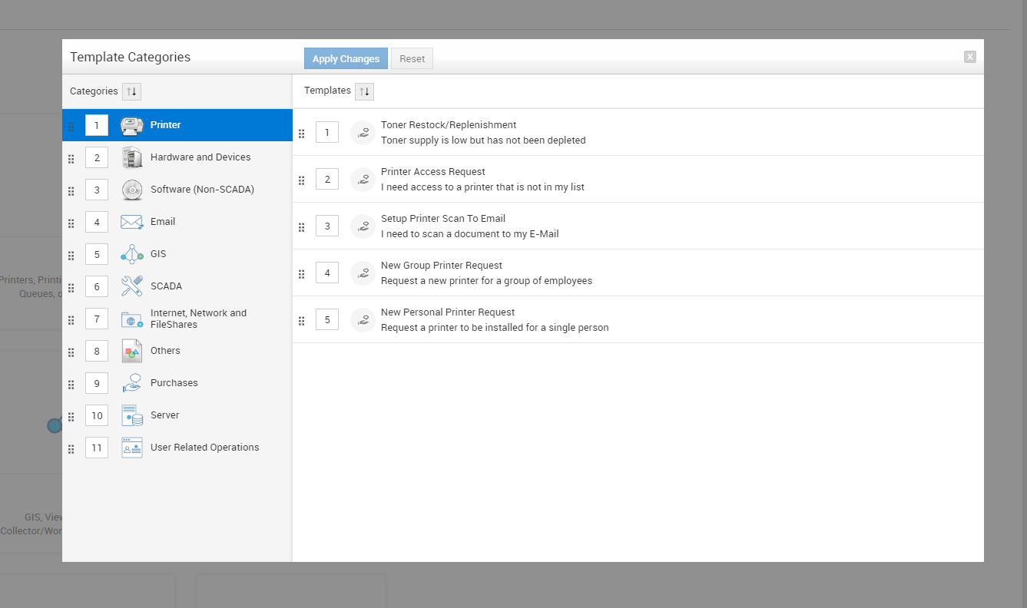
Task: Click the New Group Printer Request icon
Action: coord(363,273)
